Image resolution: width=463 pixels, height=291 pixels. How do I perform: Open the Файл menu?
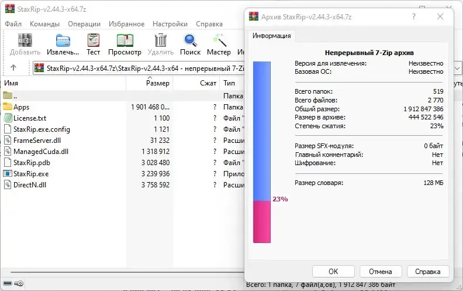pyautogui.click(x=13, y=24)
